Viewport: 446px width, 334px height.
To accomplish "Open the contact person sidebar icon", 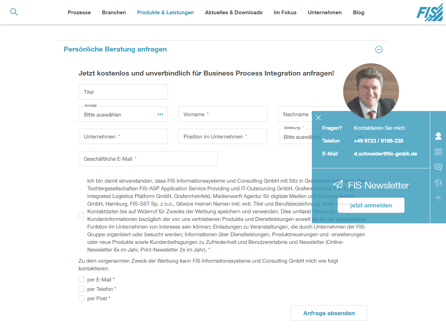I will (438, 136).
